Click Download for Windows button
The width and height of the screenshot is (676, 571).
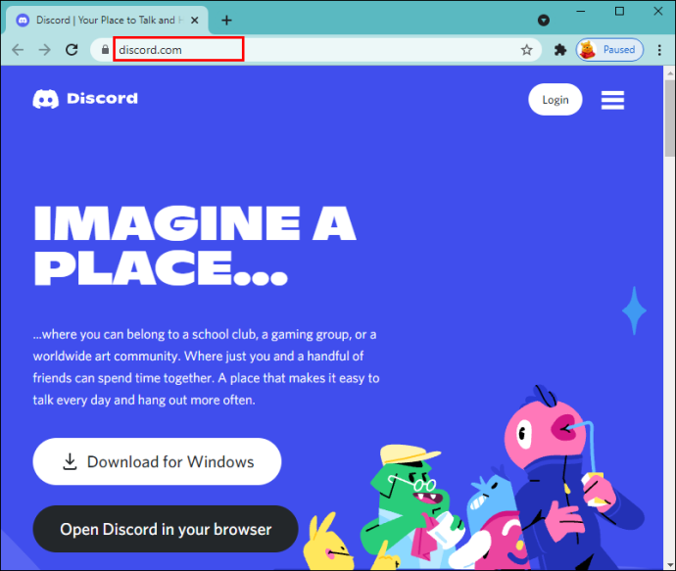coord(158,461)
